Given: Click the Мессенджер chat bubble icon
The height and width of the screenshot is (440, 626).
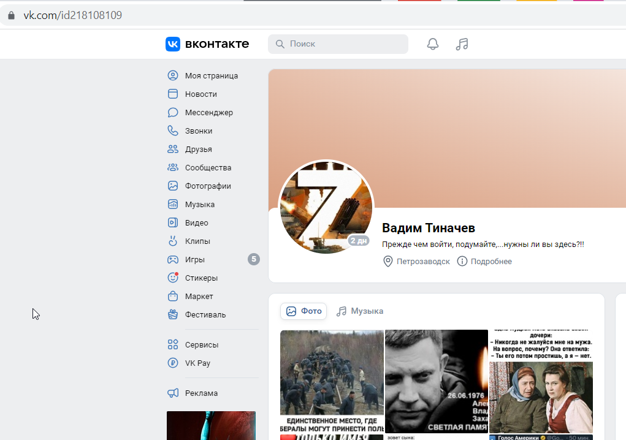Looking at the screenshot, I should tap(173, 112).
